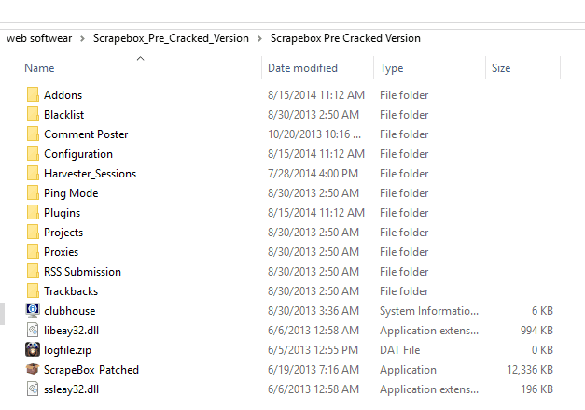Select the 'Projects' folder name
Image resolution: width=585 pixels, height=410 pixels.
click(63, 233)
